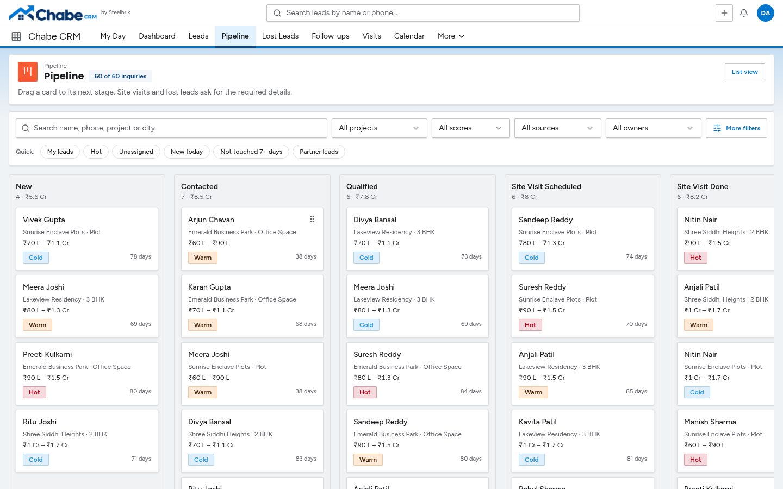783x489 pixels.
Task: Toggle the New today quick filter
Action: 187,152
